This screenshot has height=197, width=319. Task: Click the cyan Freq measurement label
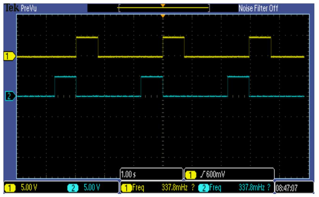coord(215,188)
